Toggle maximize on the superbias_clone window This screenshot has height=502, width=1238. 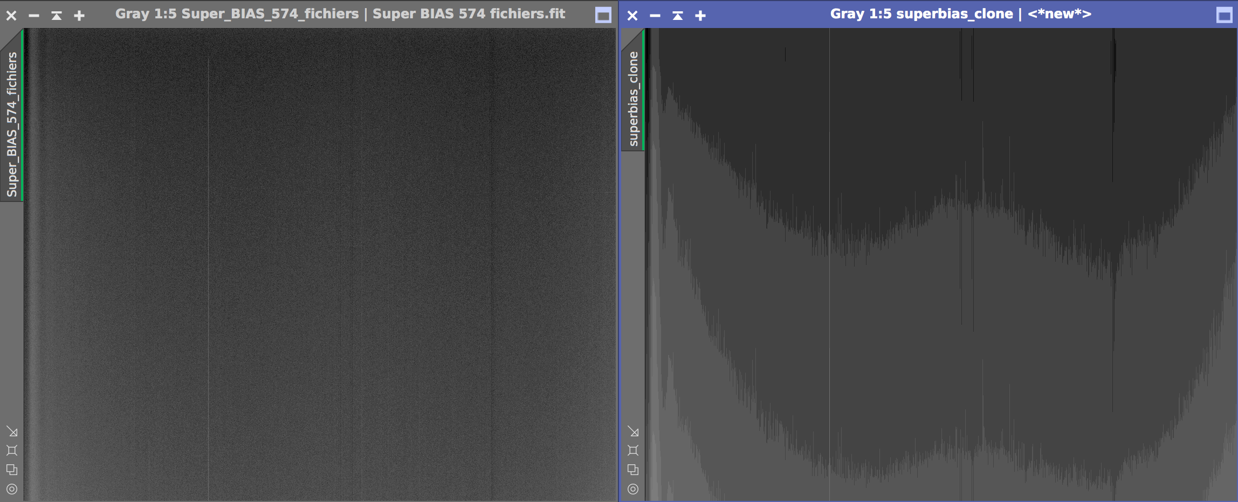click(1223, 15)
